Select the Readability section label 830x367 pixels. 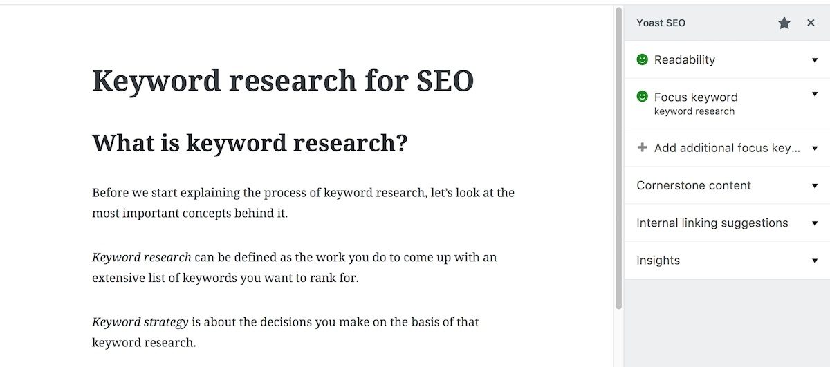685,59
